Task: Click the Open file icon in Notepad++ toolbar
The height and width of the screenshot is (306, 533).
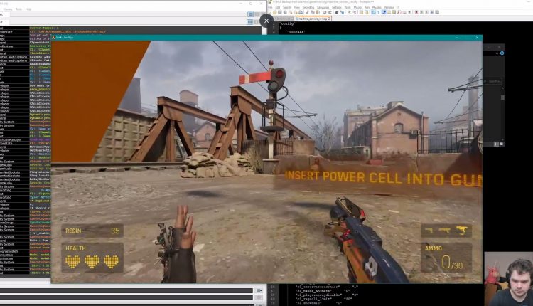Action: point(274,12)
